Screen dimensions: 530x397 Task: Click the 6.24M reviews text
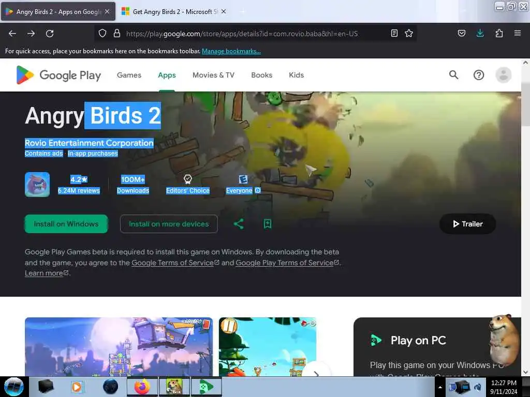point(79,190)
